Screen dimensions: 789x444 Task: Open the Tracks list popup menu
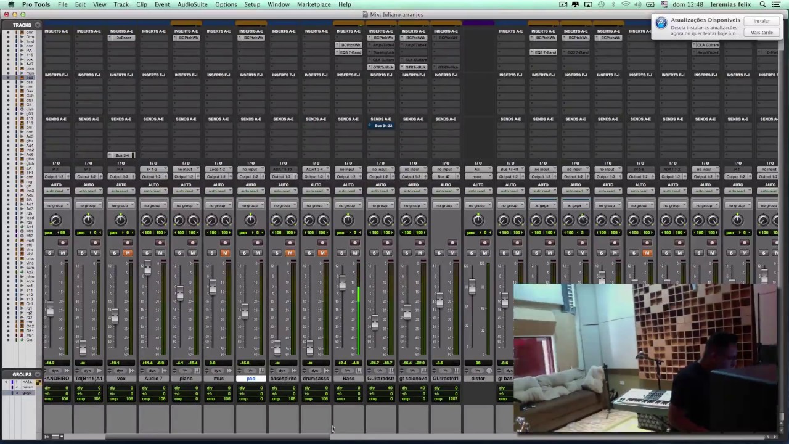pyautogui.click(x=38, y=25)
